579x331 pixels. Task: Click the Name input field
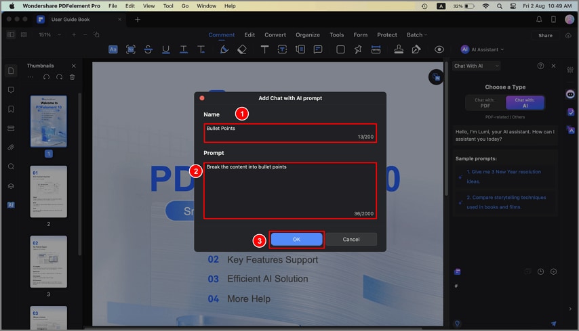tap(290, 133)
